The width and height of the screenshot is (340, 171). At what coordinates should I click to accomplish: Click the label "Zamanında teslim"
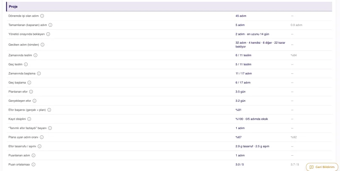[20, 55]
